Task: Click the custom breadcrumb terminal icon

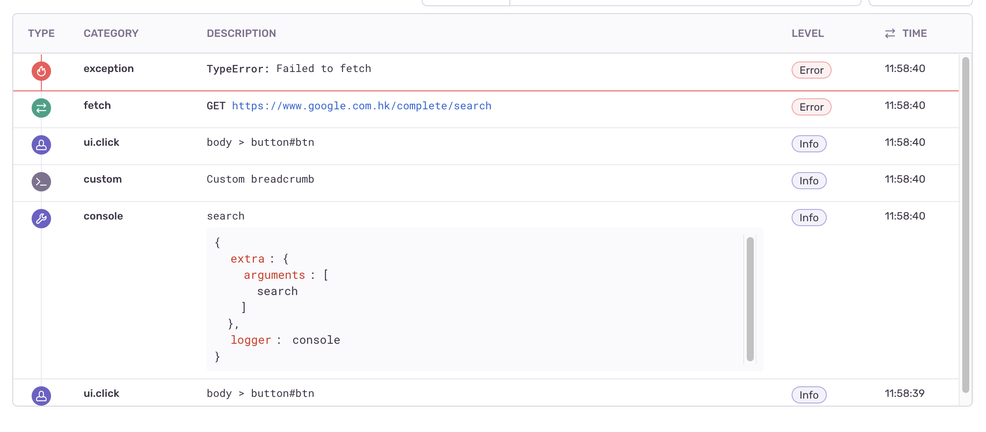Action: click(41, 182)
